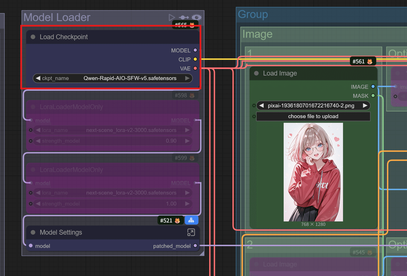Open the Model Settings subgraph via blue node icon
Viewport: 407px width, 276px height.
tap(191, 220)
